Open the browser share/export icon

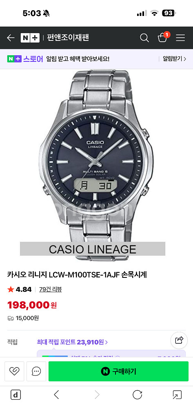(x=177, y=395)
